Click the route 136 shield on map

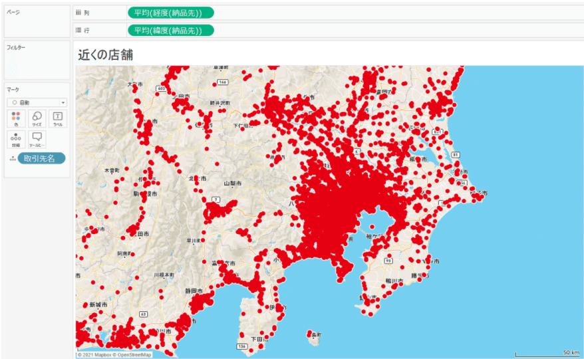[x=243, y=346]
